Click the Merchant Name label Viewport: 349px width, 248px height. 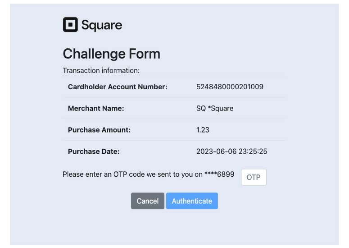click(x=96, y=108)
